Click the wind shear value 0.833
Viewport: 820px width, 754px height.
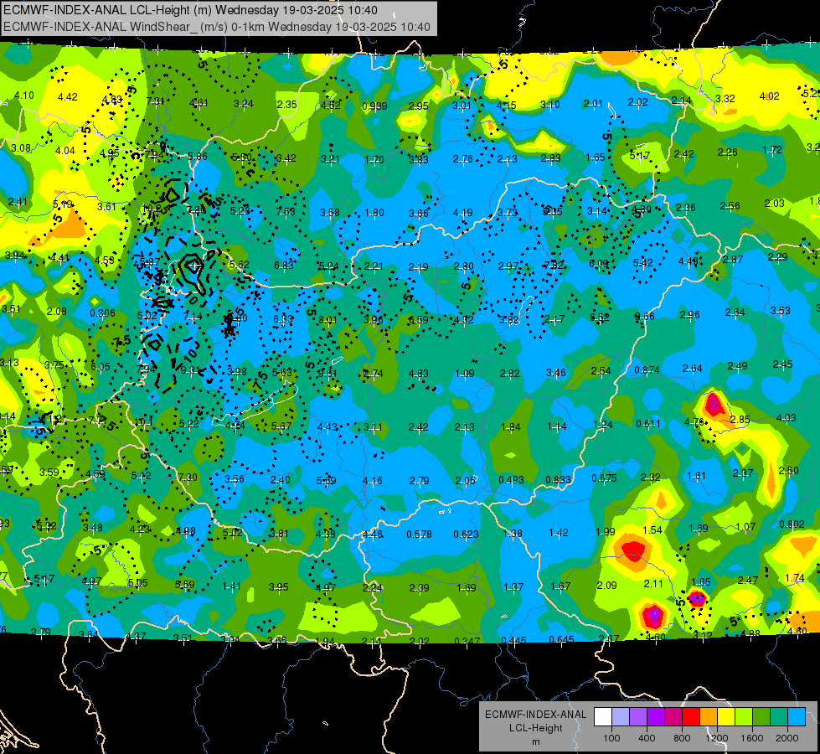pos(558,480)
